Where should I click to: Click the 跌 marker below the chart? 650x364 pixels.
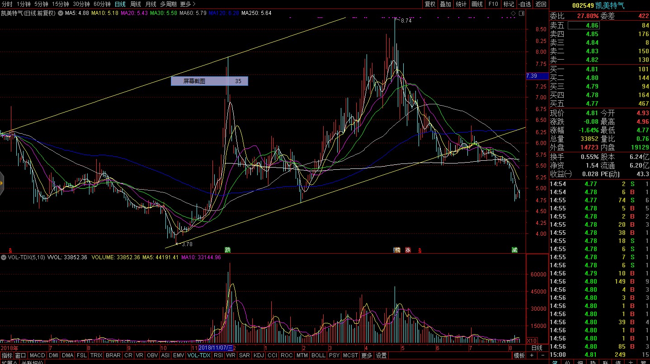tap(227, 250)
